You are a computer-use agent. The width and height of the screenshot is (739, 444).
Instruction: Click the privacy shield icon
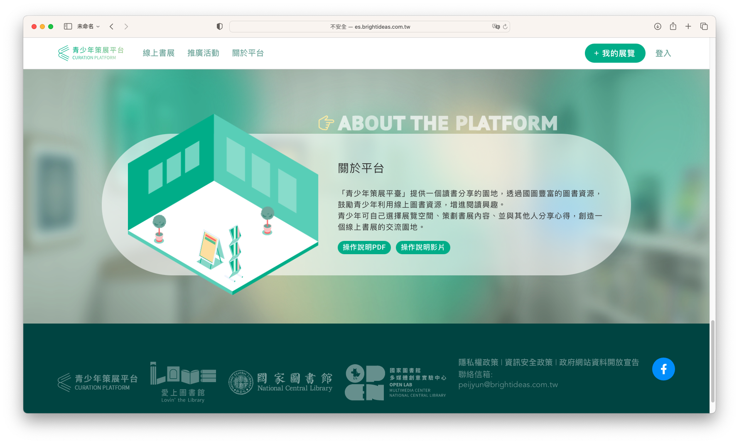pos(219,27)
